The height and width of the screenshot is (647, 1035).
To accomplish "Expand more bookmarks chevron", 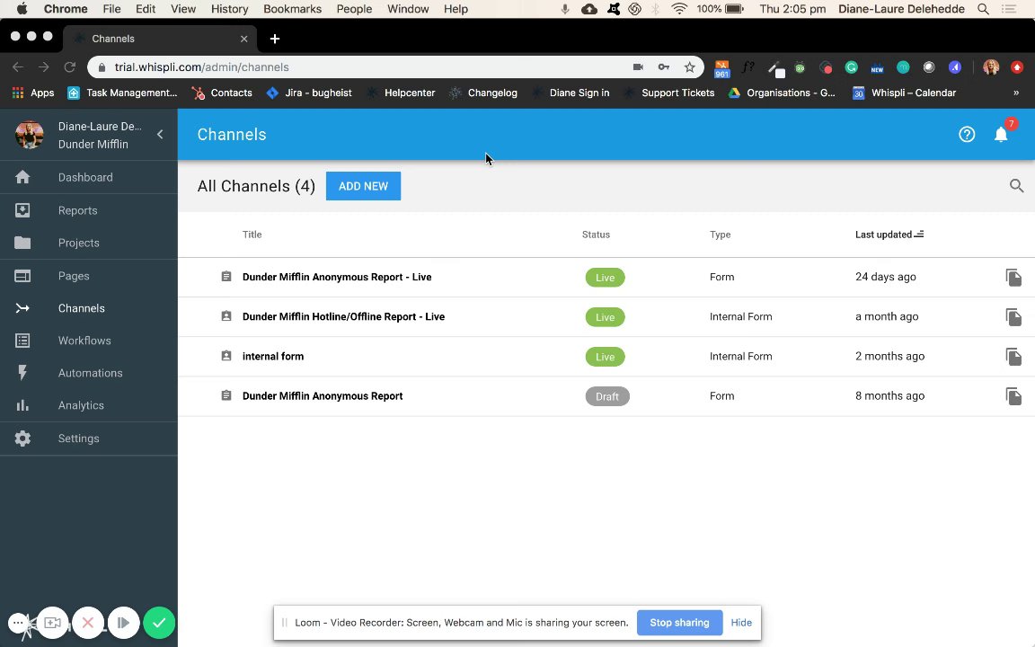I will [x=1016, y=93].
